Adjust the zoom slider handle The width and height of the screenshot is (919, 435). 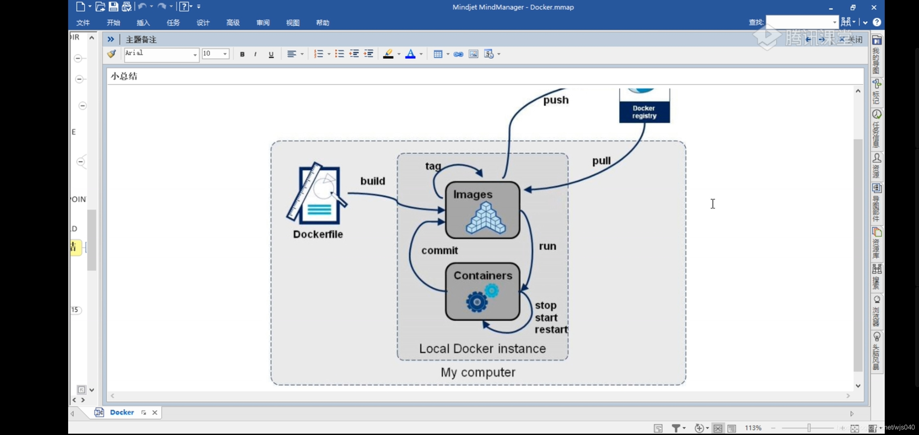tap(809, 428)
